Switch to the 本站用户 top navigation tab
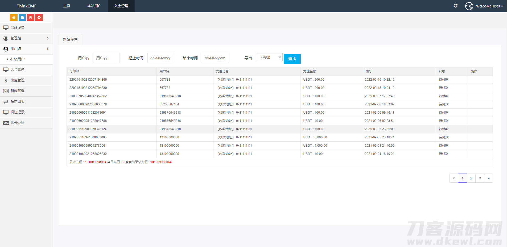This screenshot has height=247, width=507. pos(94,6)
